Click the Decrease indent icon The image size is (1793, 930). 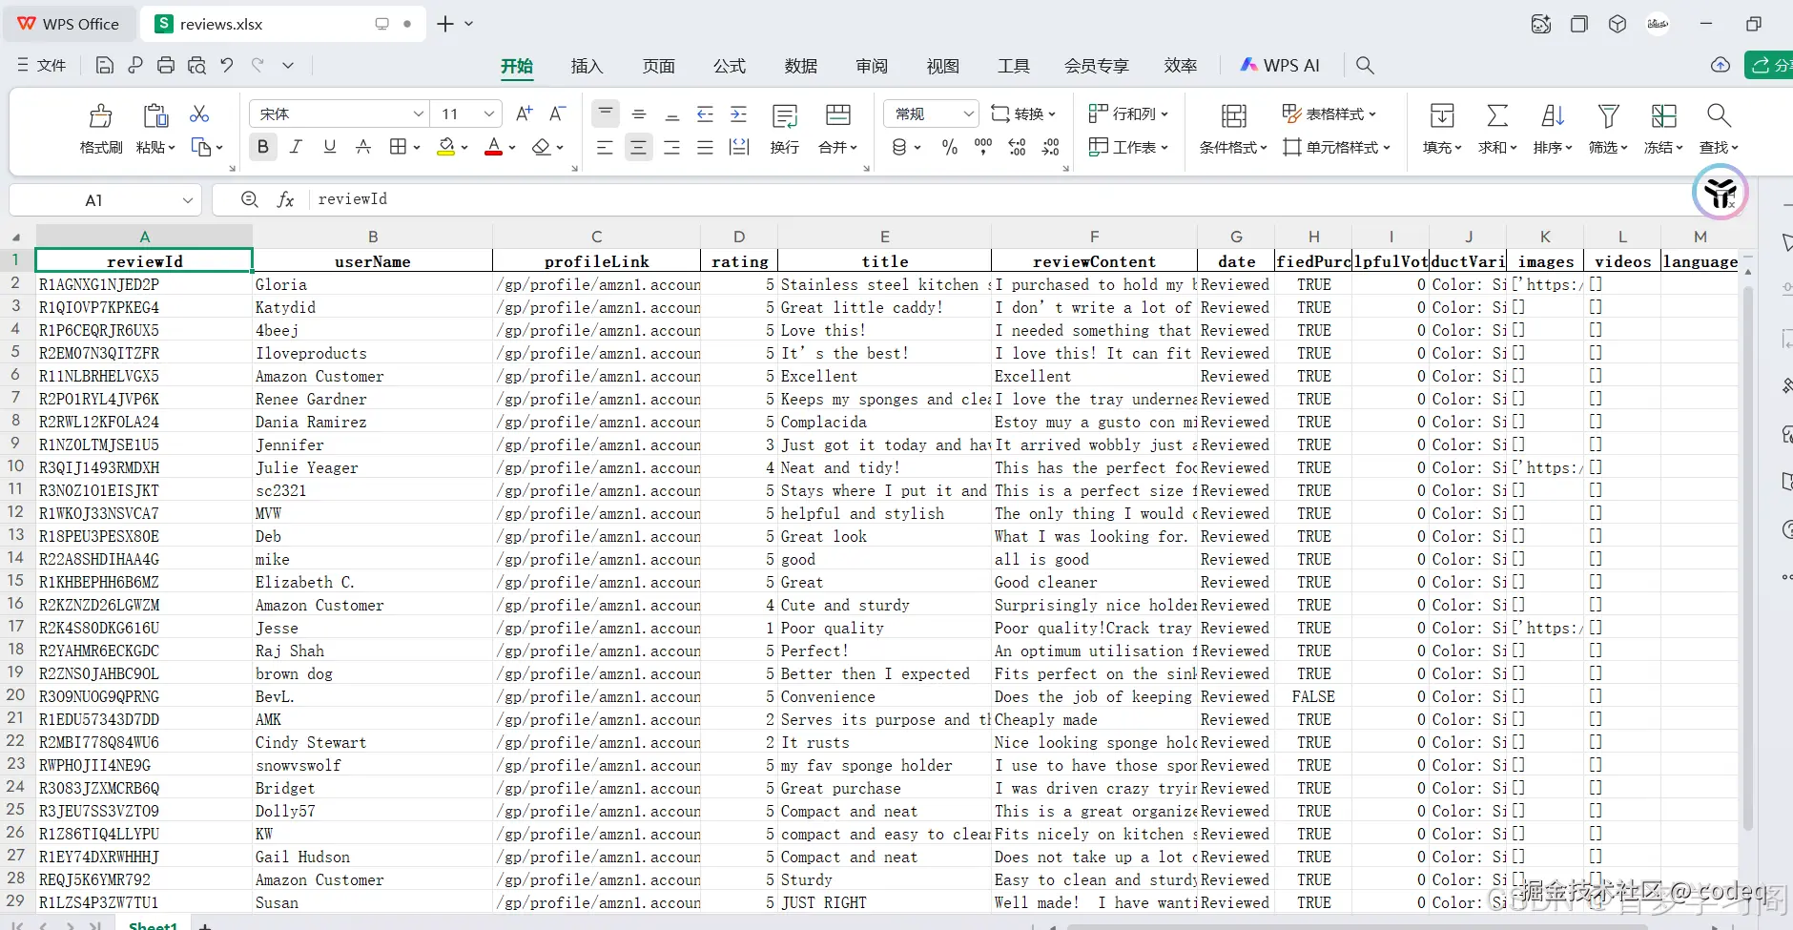706,114
